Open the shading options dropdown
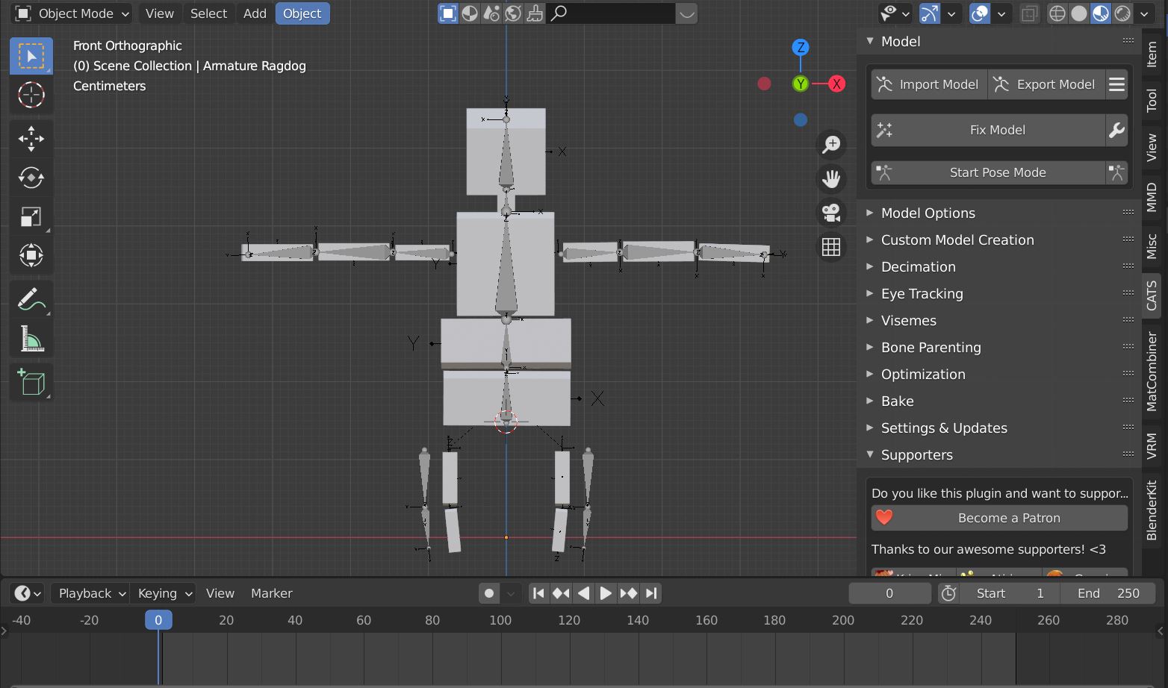 pos(1144,13)
